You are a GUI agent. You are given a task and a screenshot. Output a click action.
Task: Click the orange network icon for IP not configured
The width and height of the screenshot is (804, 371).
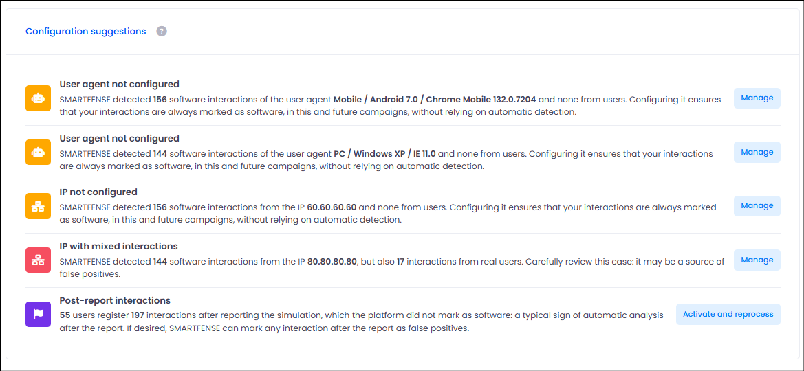39,206
